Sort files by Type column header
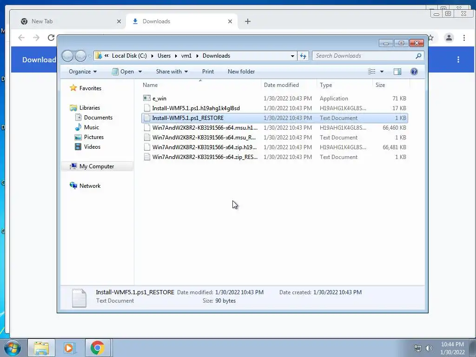This screenshot has height=357, width=476. tap(344, 85)
